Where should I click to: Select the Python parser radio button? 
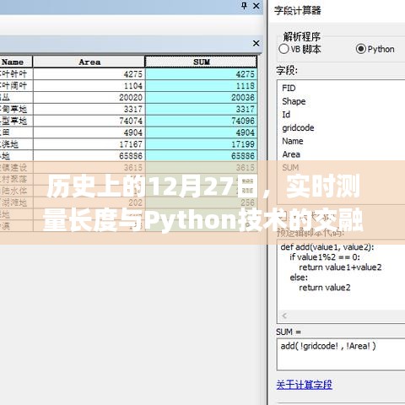click(361, 49)
